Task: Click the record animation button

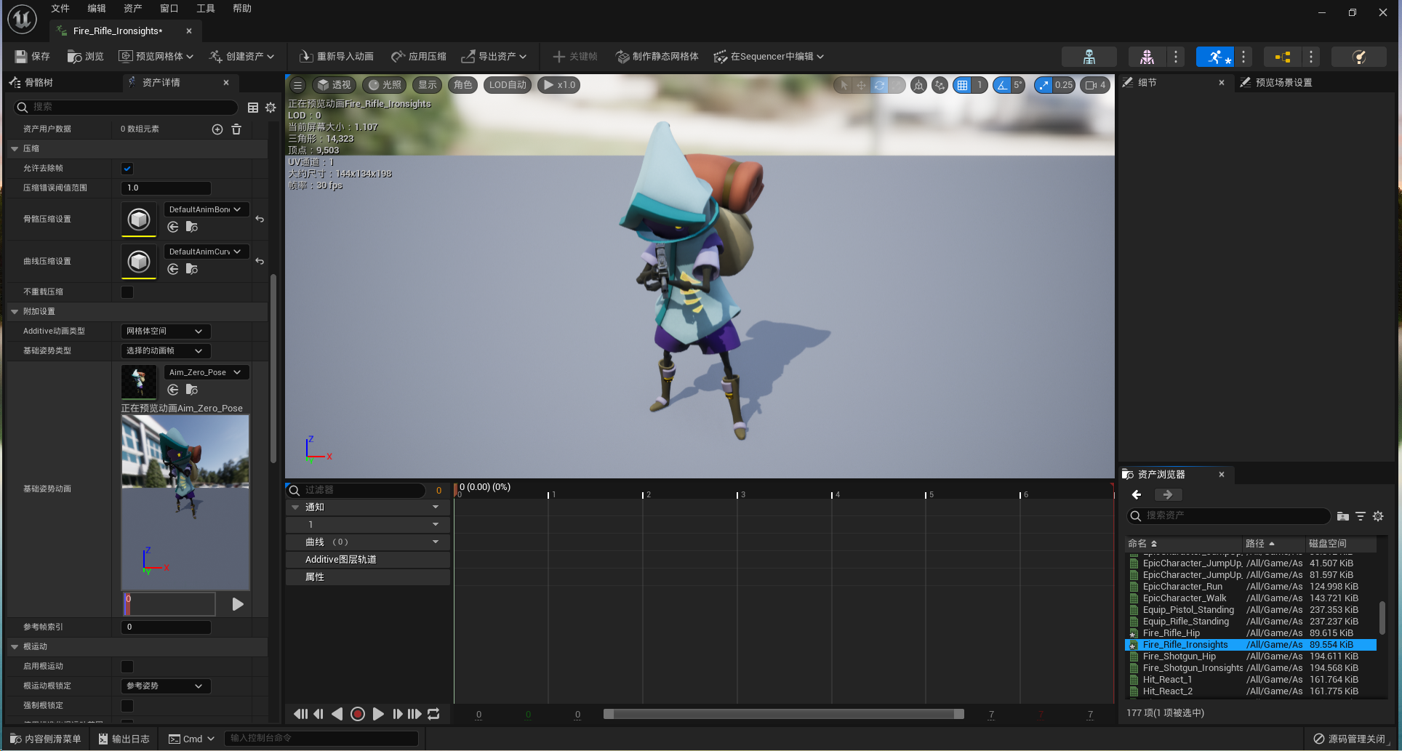Action: click(x=358, y=714)
